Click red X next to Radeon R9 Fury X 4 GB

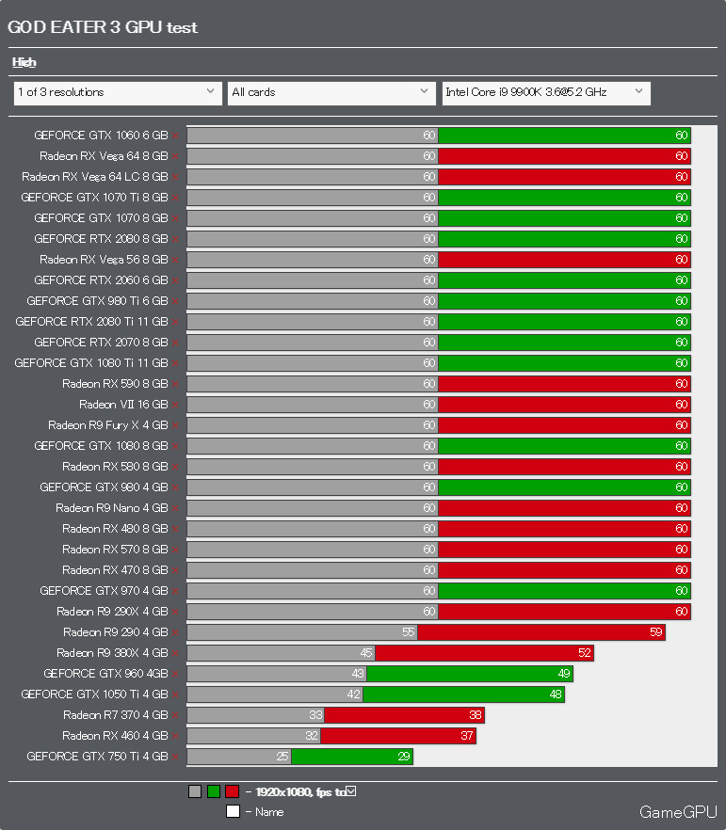point(175,425)
